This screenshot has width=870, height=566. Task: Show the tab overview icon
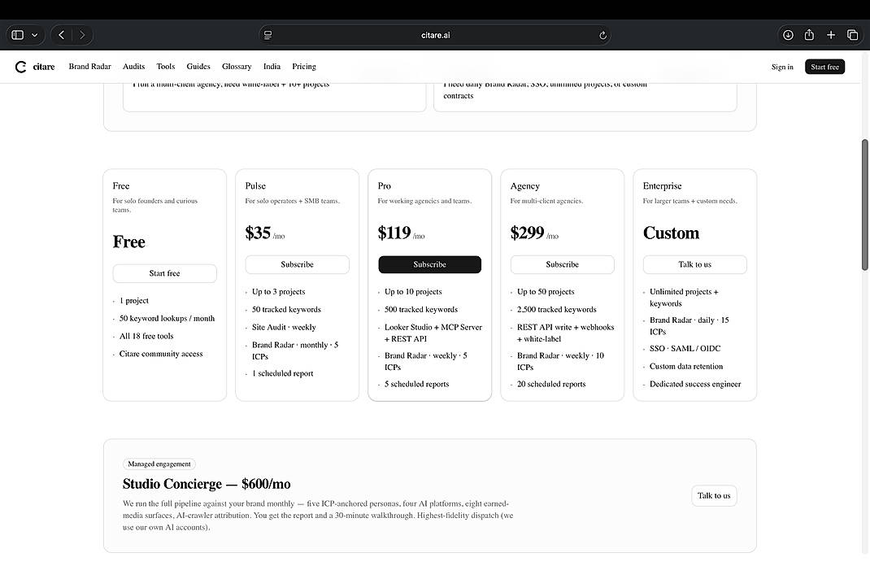pos(853,35)
